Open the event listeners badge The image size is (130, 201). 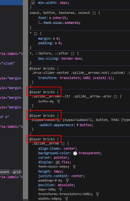click(5, 172)
